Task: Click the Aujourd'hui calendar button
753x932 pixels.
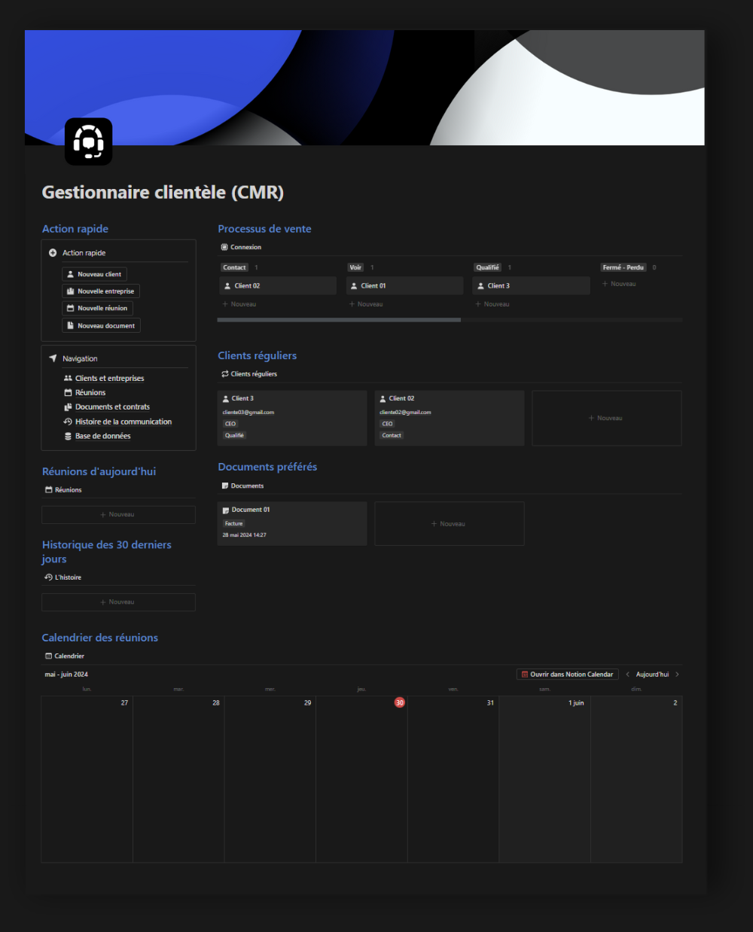Action: (x=652, y=675)
